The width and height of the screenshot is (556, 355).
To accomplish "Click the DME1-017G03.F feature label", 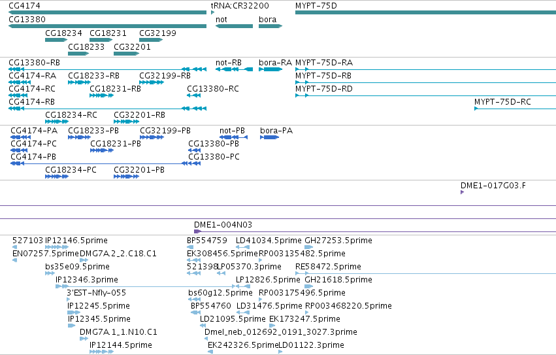I will [x=493, y=185].
